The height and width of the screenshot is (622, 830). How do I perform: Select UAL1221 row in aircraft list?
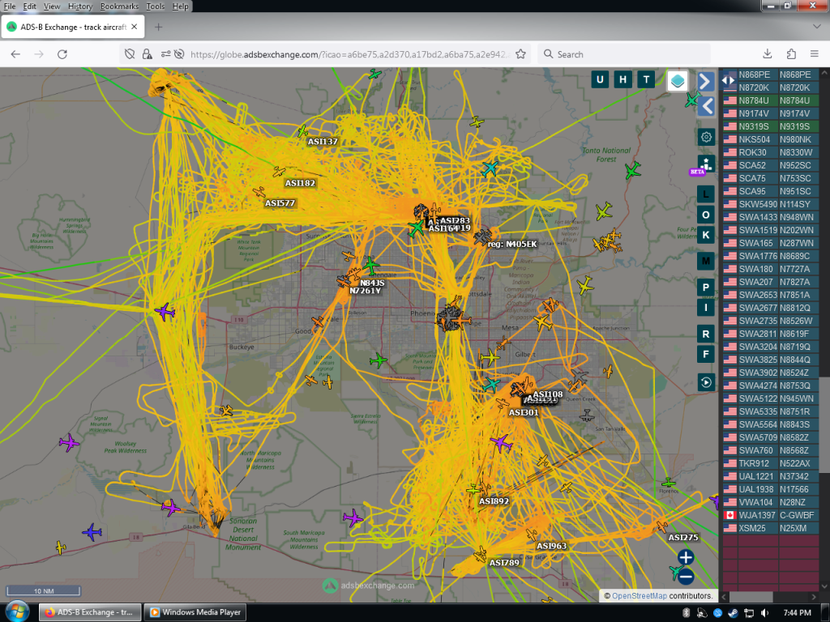[x=771, y=476]
